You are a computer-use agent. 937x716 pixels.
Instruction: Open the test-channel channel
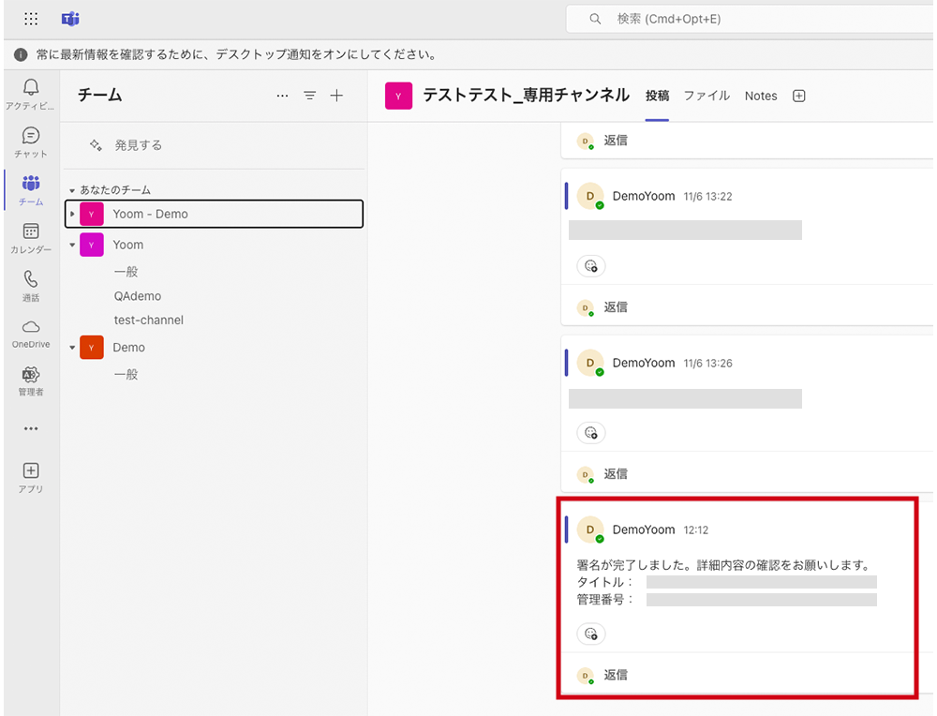(x=149, y=321)
